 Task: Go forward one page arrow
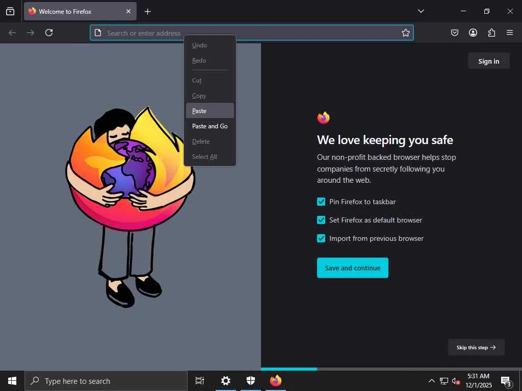[x=31, y=33]
